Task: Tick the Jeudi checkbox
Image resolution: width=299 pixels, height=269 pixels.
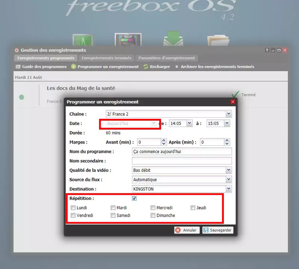Action: point(193,208)
